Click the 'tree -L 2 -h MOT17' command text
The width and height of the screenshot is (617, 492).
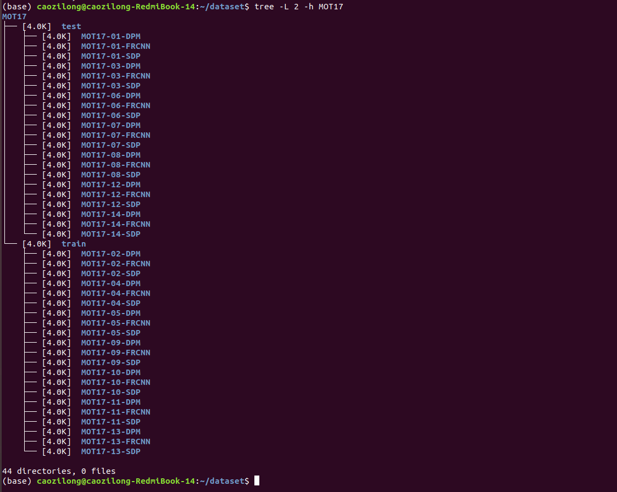click(299, 7)
